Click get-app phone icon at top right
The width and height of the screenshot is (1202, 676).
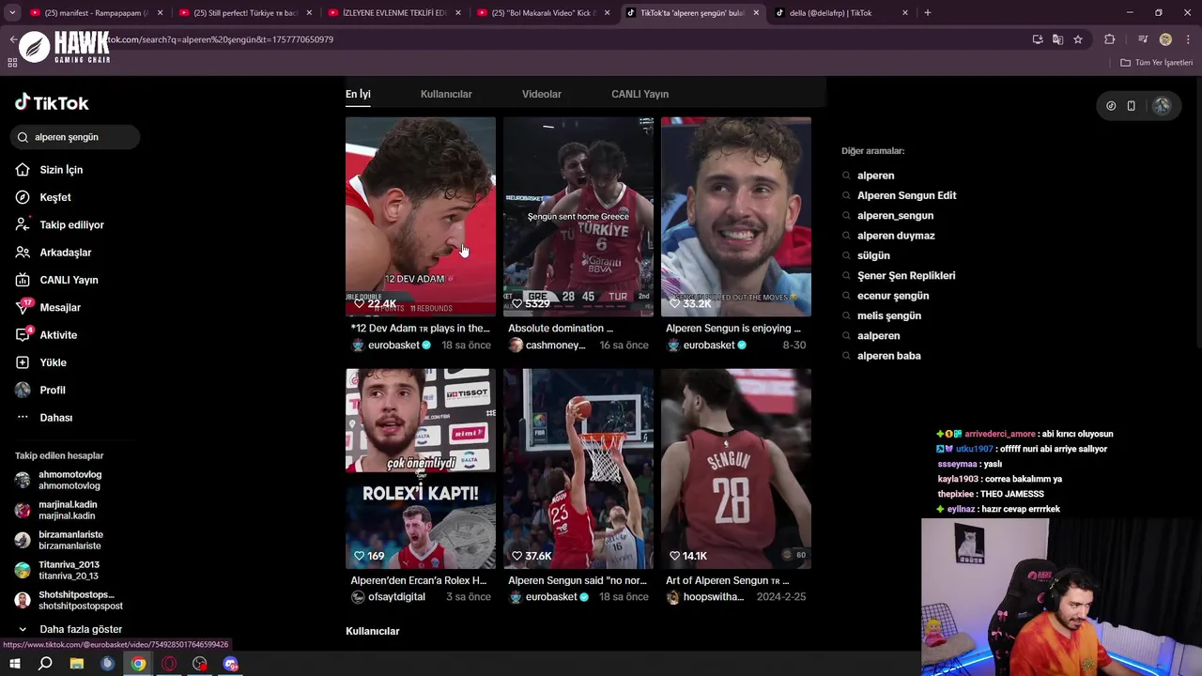click(x=1132, y=106)
